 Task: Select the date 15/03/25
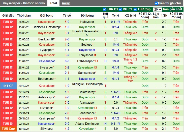[x=24, y=27]
